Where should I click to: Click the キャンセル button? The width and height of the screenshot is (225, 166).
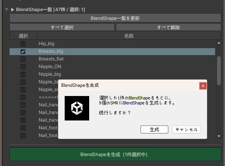186,130
